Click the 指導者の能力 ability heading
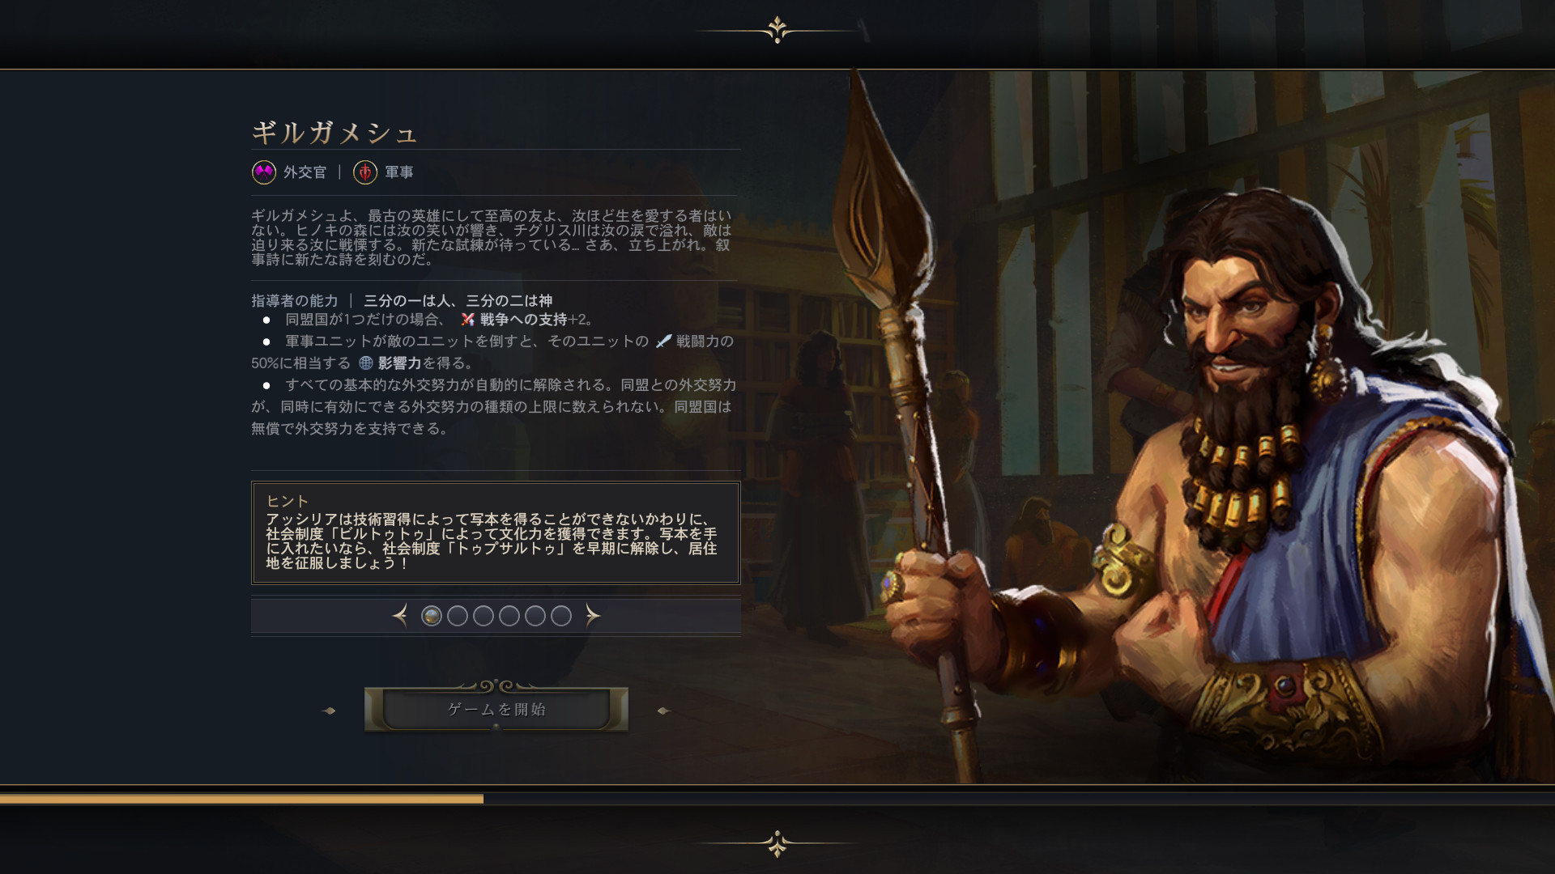Image resolution: width=1555 pixels, height=874 pixels. point(295,300)
